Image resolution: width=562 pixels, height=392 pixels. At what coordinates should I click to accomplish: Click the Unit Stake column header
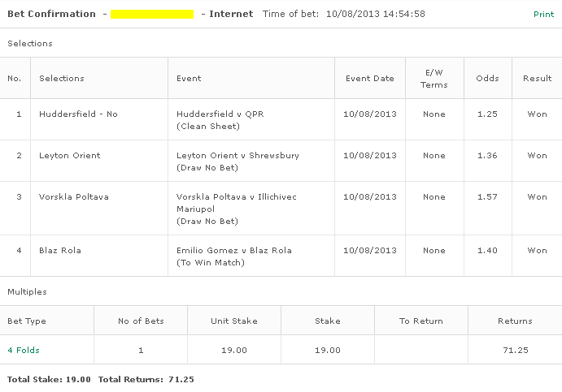click(x=234, y=321)
